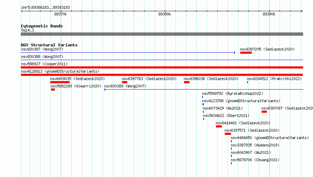313x177 pixels.
Task: Click the 89380k ruler label
Action: coord(165,14)
